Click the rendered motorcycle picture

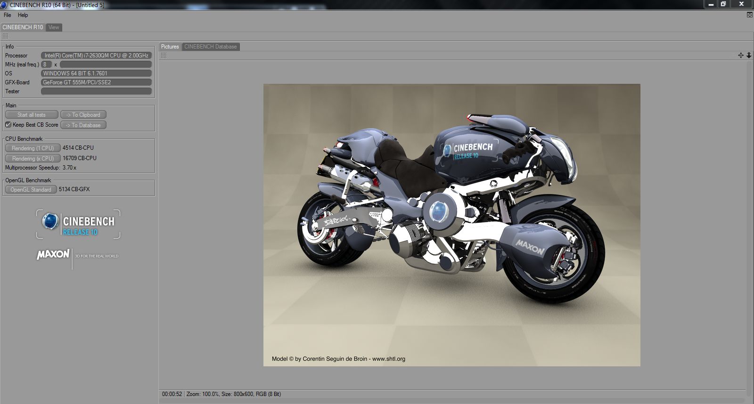click(x=452, y=225)
